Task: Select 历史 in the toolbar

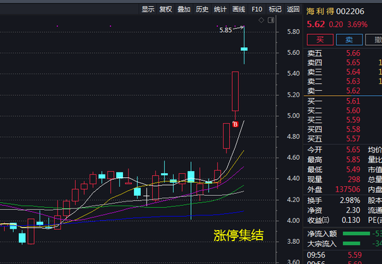Action: (x=202, y=9)
